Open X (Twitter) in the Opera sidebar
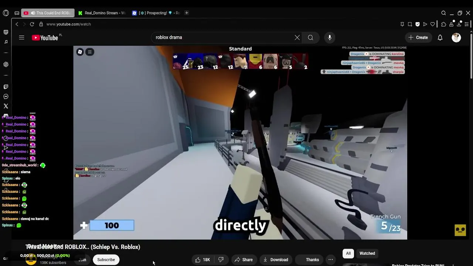The width and height of the screenshot is (473, 266). click(6, 106)
